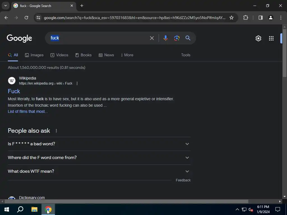Expand 'Is F***** a bad word?' question

(x=99, y=144)
